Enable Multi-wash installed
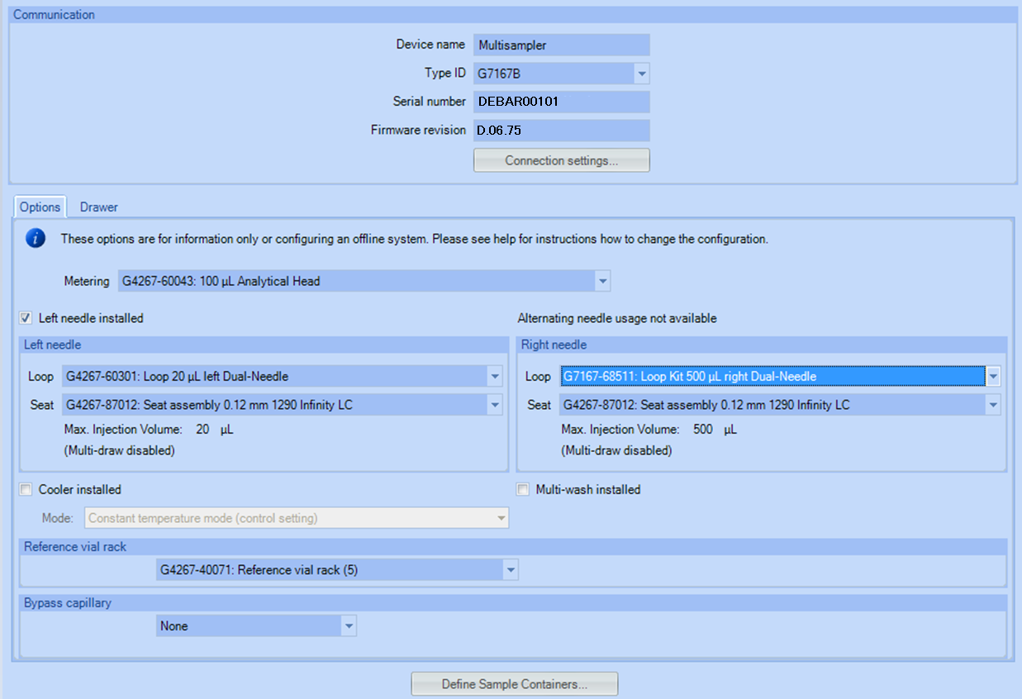1022x699 pixels. pyautogui.click(x=523, y=489)
